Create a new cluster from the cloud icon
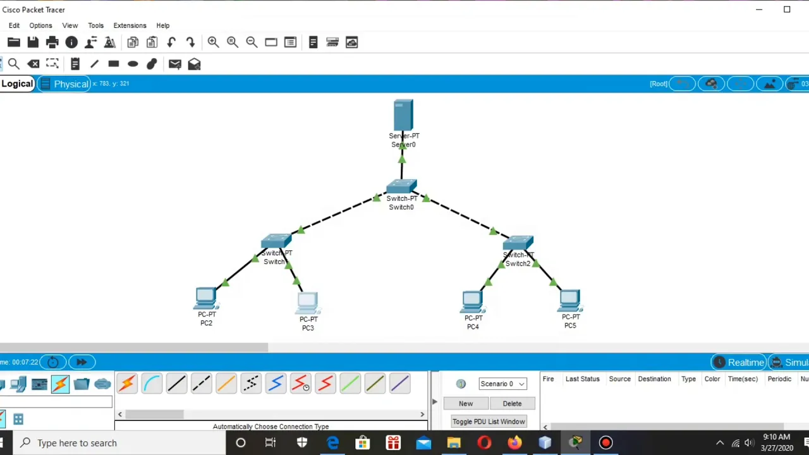This screenshot has height=455, width=809. click(712, 83)
